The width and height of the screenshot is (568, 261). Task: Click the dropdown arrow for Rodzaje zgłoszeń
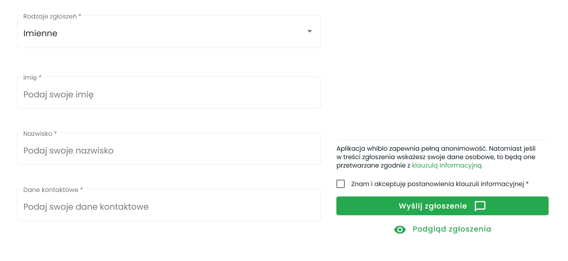tap(309, 31)
